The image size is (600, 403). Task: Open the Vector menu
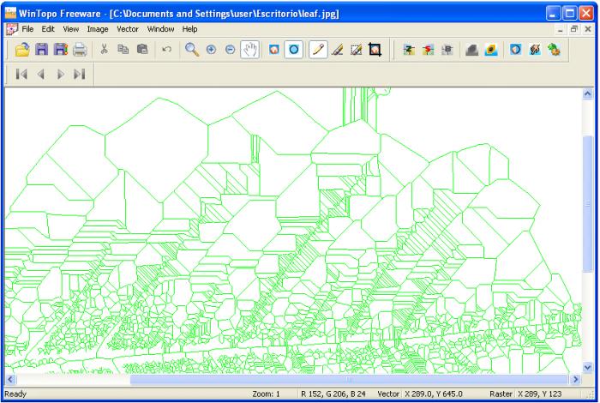tap(128, 29)
